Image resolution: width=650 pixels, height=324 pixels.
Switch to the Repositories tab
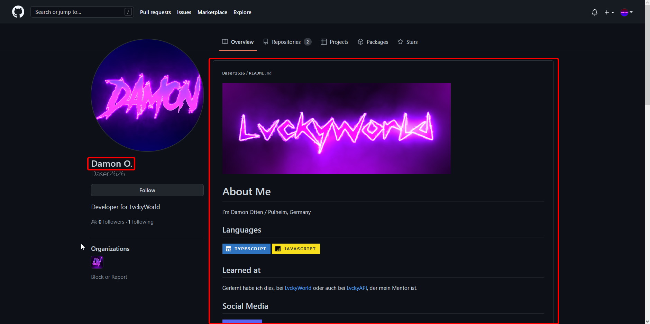point(287,42)
